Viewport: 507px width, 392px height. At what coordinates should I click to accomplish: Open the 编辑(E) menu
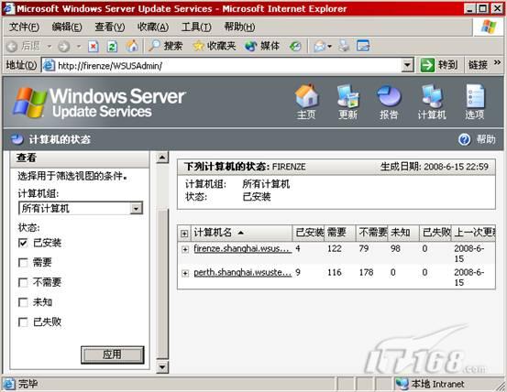click(67, 27)
